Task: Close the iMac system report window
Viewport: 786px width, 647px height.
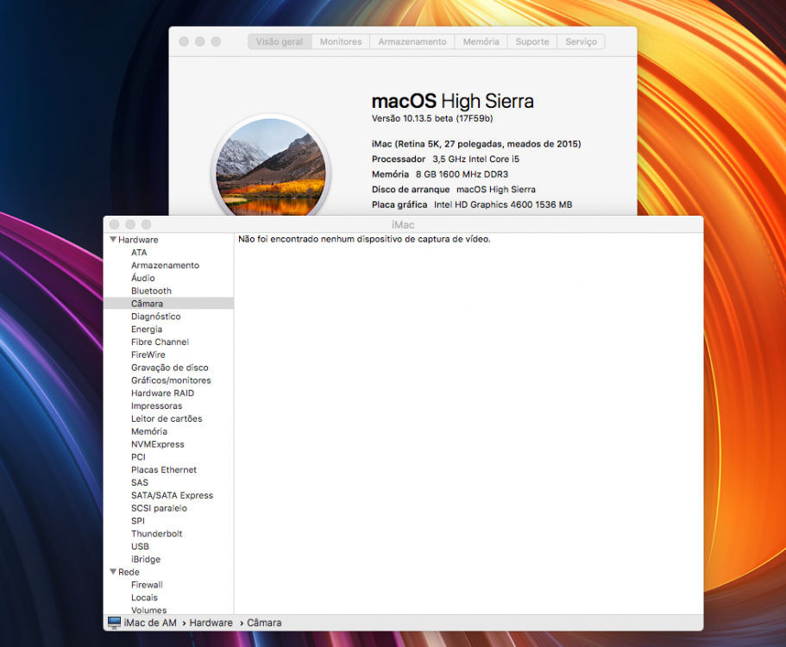Action: point(114,224)
